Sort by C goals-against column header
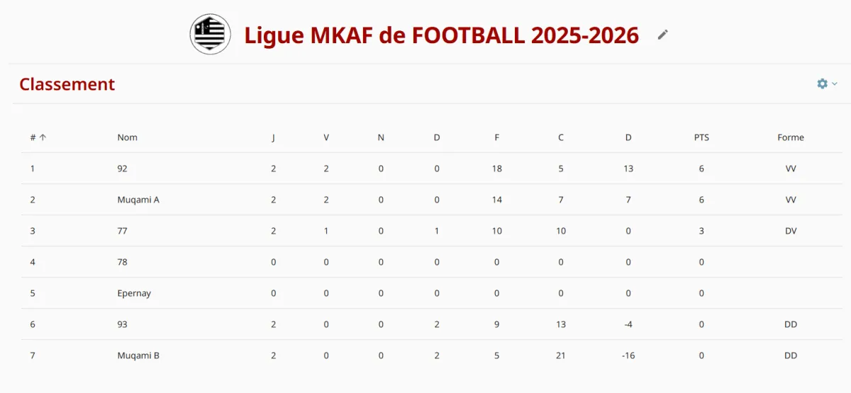 point(561,137)
